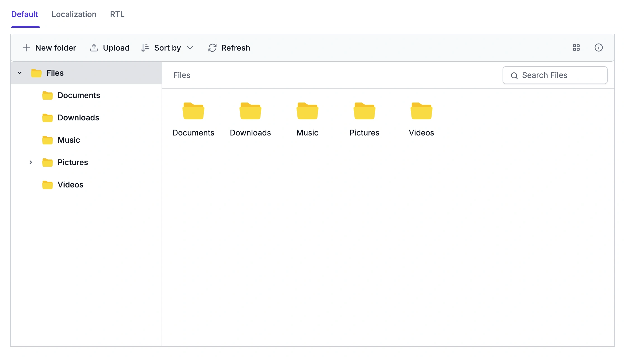Open the Sort by dropdown chevron
The width and height of the screenshot is (625, 357).
click(190, 48)
